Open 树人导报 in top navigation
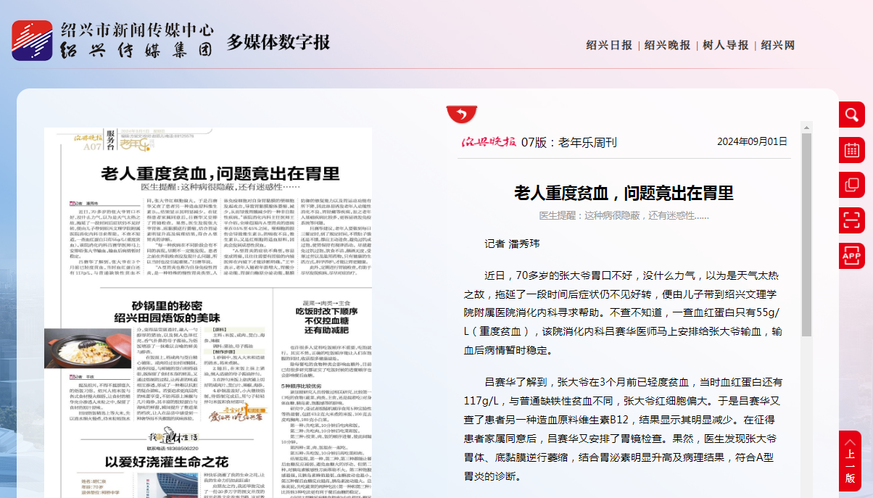This screenshot has height=498, width=873. (725, 45)
